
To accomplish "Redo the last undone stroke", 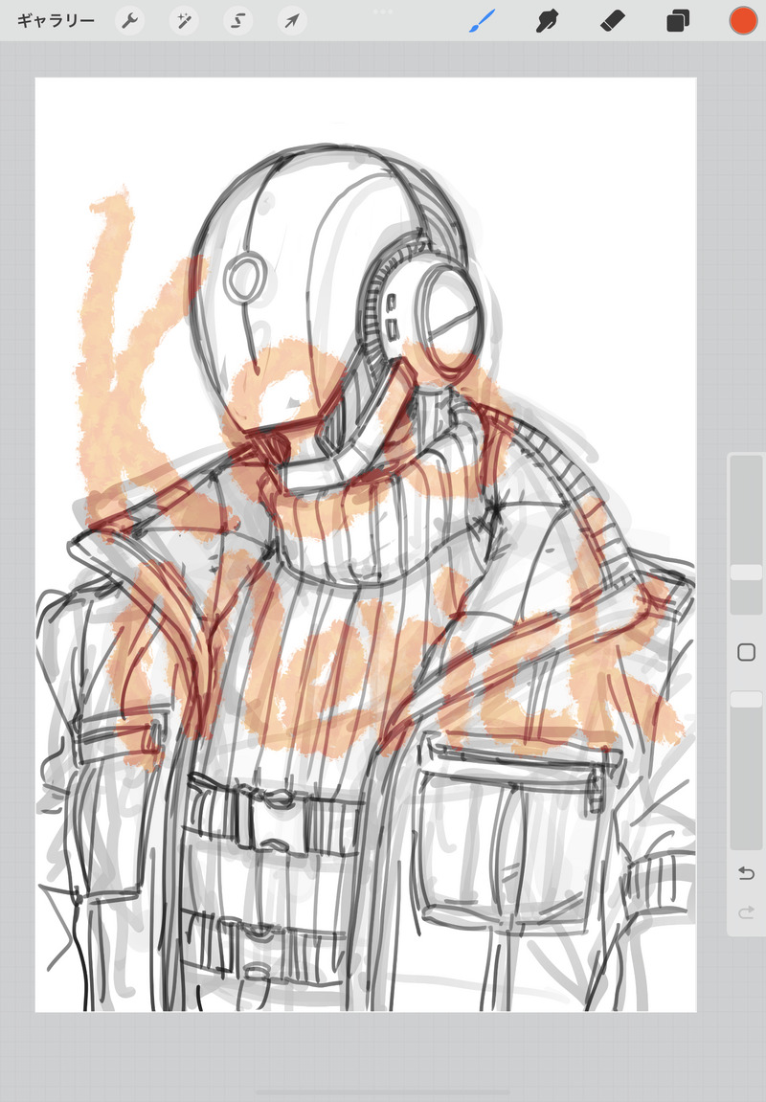I will click(x=746, y=913).
